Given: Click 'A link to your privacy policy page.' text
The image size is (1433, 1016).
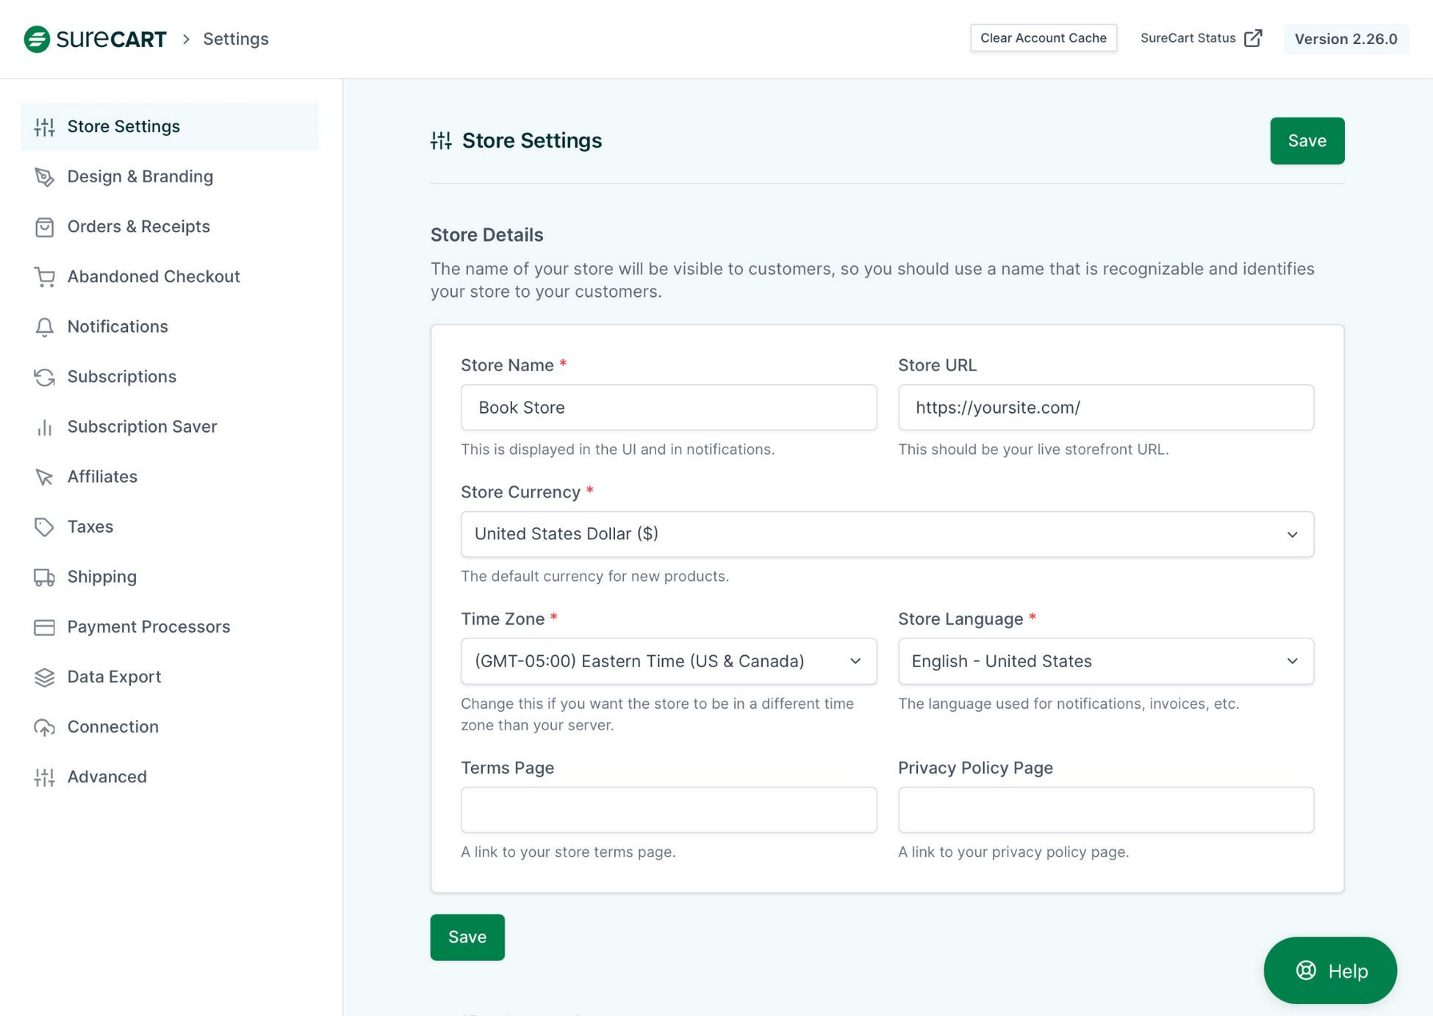Looking at the screenshot, I should tap(1013, 852).
